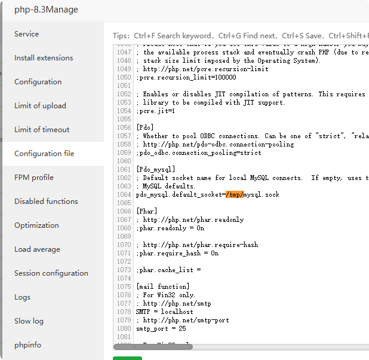Open the Slow log tab
369x360 pixels.
[29, 321]
